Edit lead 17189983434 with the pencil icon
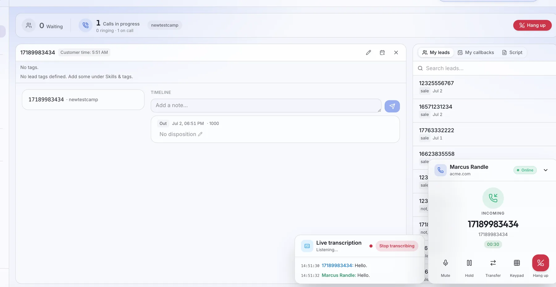556x287 pixels. coord(369,52)
